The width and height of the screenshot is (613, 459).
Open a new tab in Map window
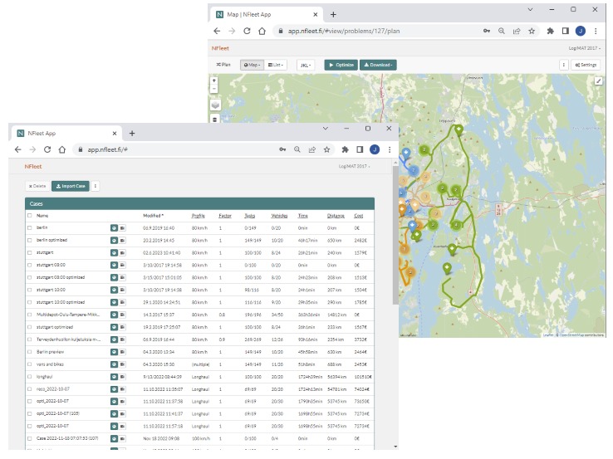coord(333,14)
